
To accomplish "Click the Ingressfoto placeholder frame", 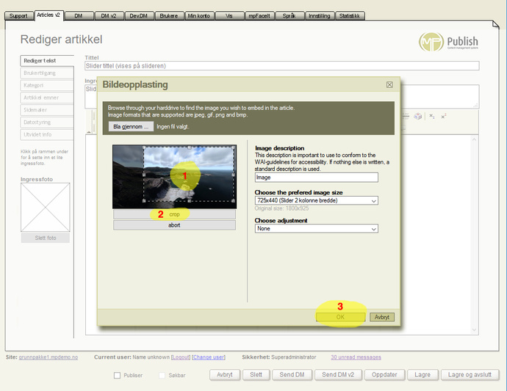I will 45,207.
